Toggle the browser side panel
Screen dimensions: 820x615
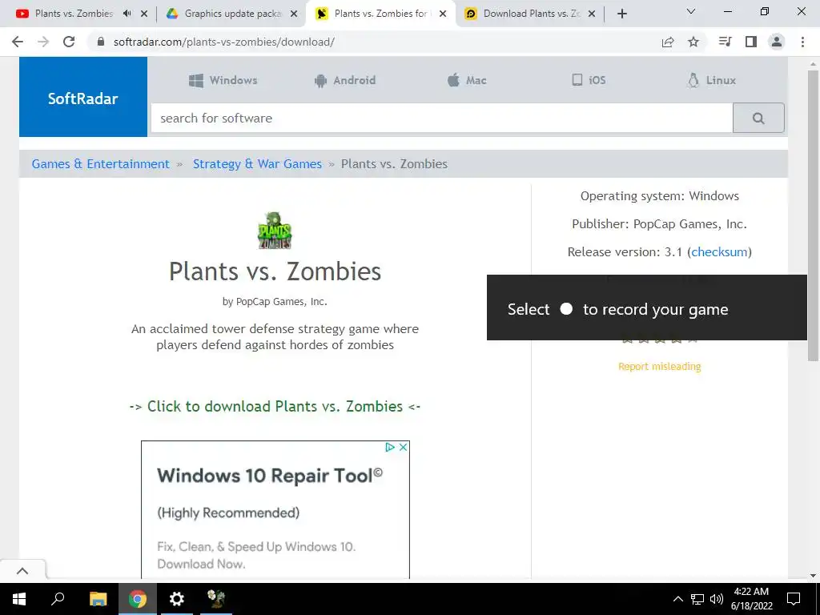pos(751,42)
